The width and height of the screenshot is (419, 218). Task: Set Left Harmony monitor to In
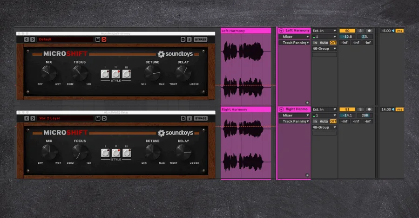click(x=315, y=43)
